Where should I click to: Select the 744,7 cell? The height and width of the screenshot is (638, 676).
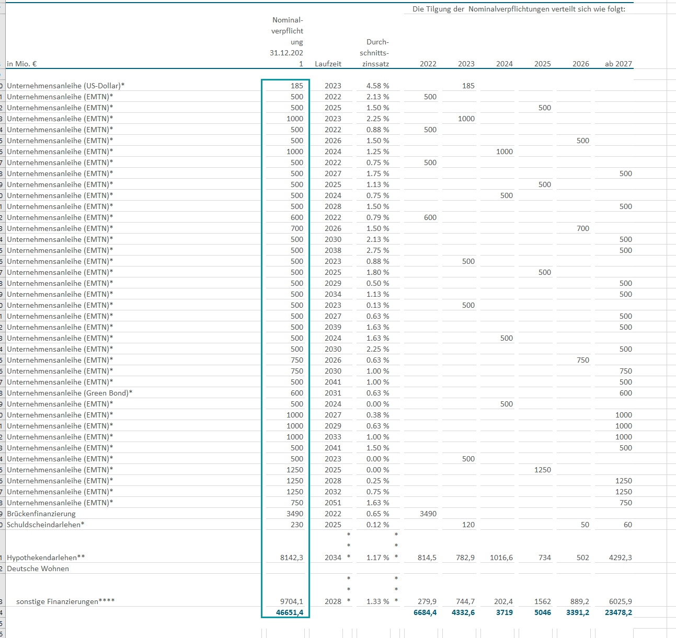tap(465, 601)
